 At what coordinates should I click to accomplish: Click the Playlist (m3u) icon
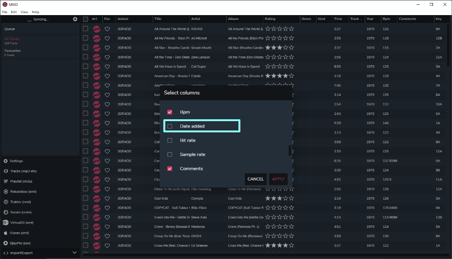6,181
